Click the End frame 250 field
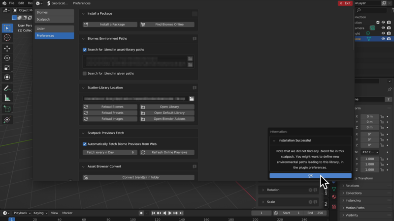The height and width of the screenshot is (221, 394). coord(316,213)
